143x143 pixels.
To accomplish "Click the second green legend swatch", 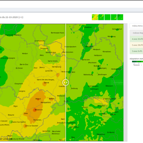I will (139, 62).
